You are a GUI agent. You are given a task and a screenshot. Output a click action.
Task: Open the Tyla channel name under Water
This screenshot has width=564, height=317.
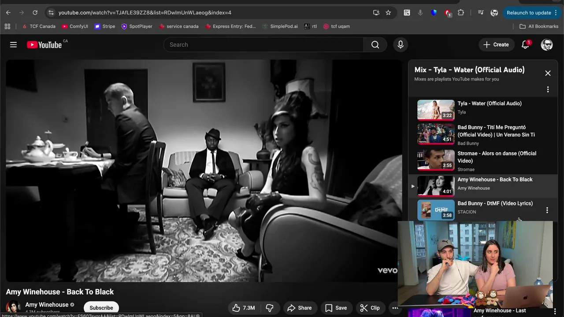(x=461, y=112)
